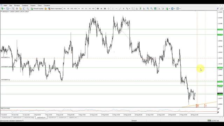Click the templates icon

[x=177, y=8]
